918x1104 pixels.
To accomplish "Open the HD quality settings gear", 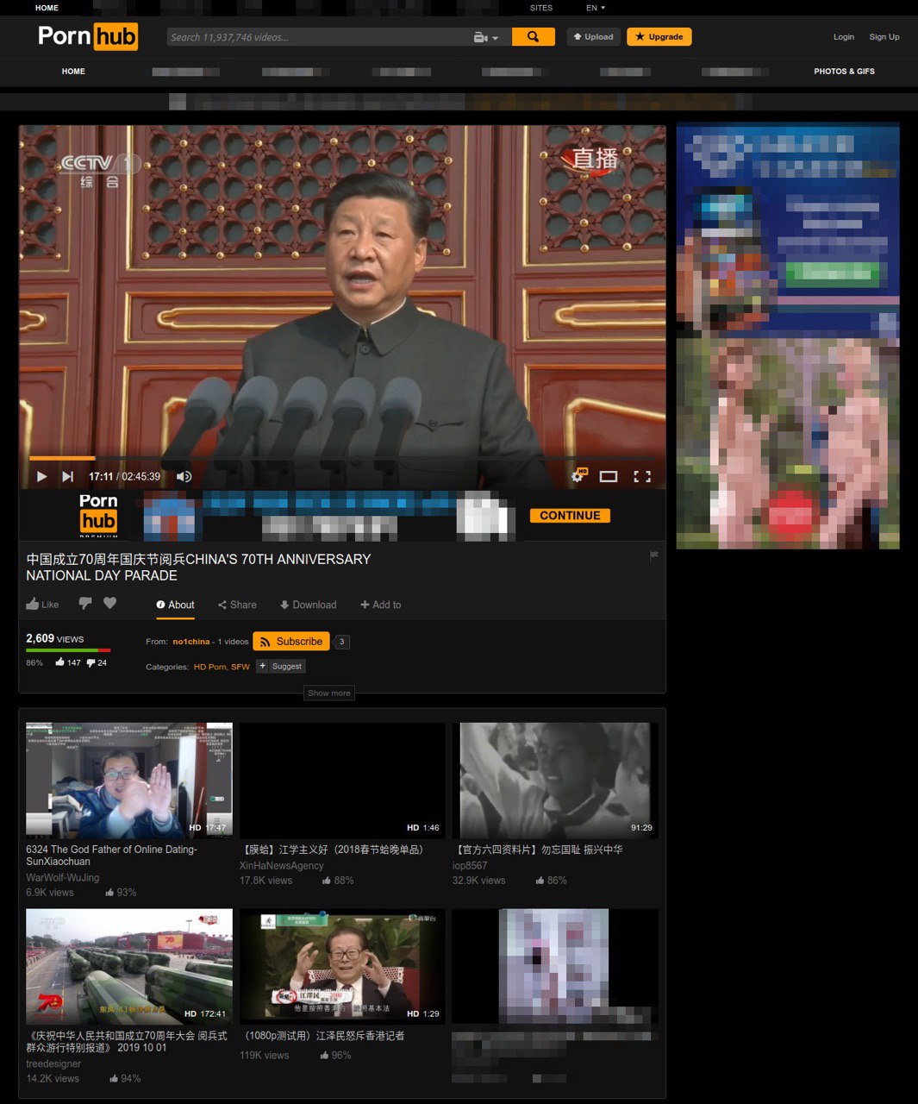I will [578, 475].
